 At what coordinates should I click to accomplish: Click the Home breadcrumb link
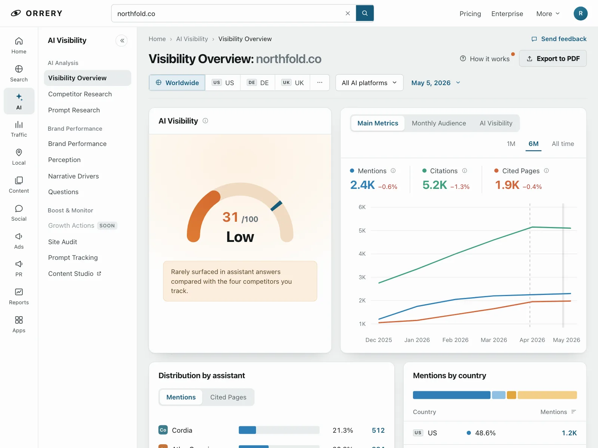(157, 39)
